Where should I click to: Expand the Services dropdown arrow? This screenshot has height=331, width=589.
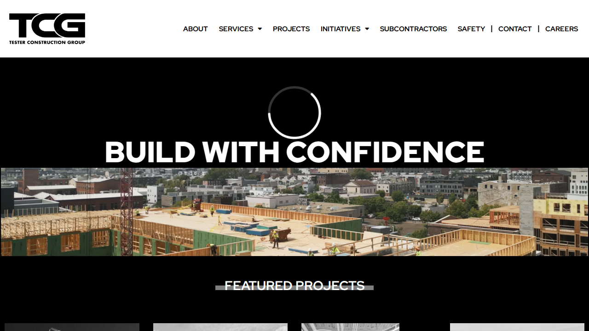coord(260,29)
